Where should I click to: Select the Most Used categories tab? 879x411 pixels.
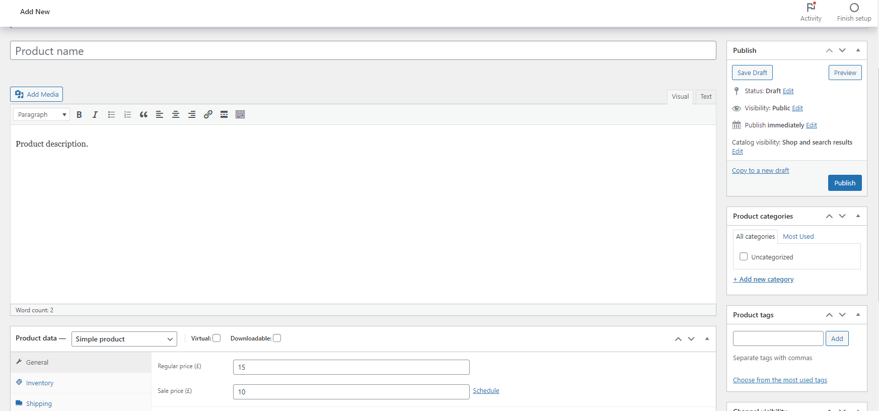[798, 237]
